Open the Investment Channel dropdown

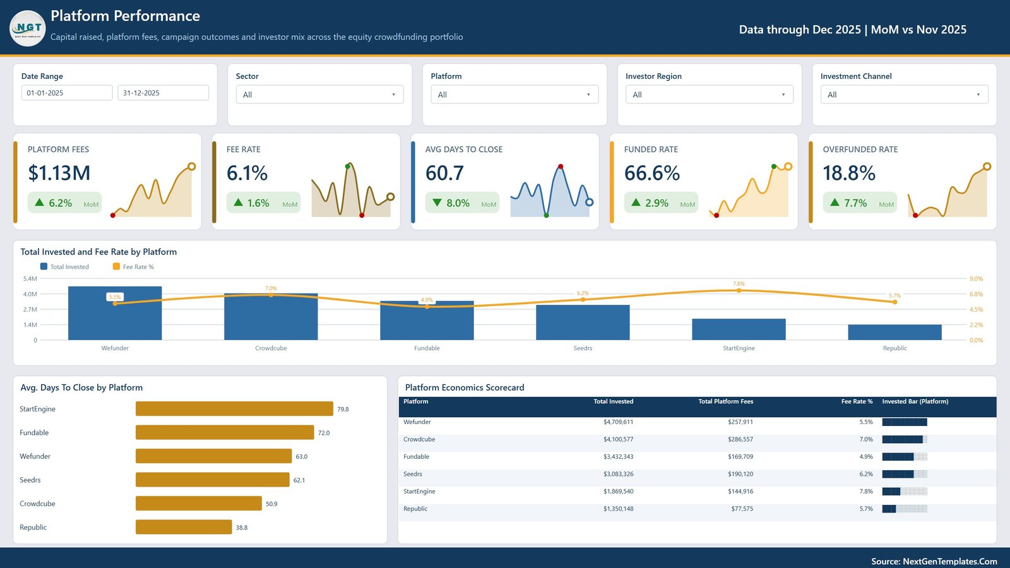(x=905, y=95)
